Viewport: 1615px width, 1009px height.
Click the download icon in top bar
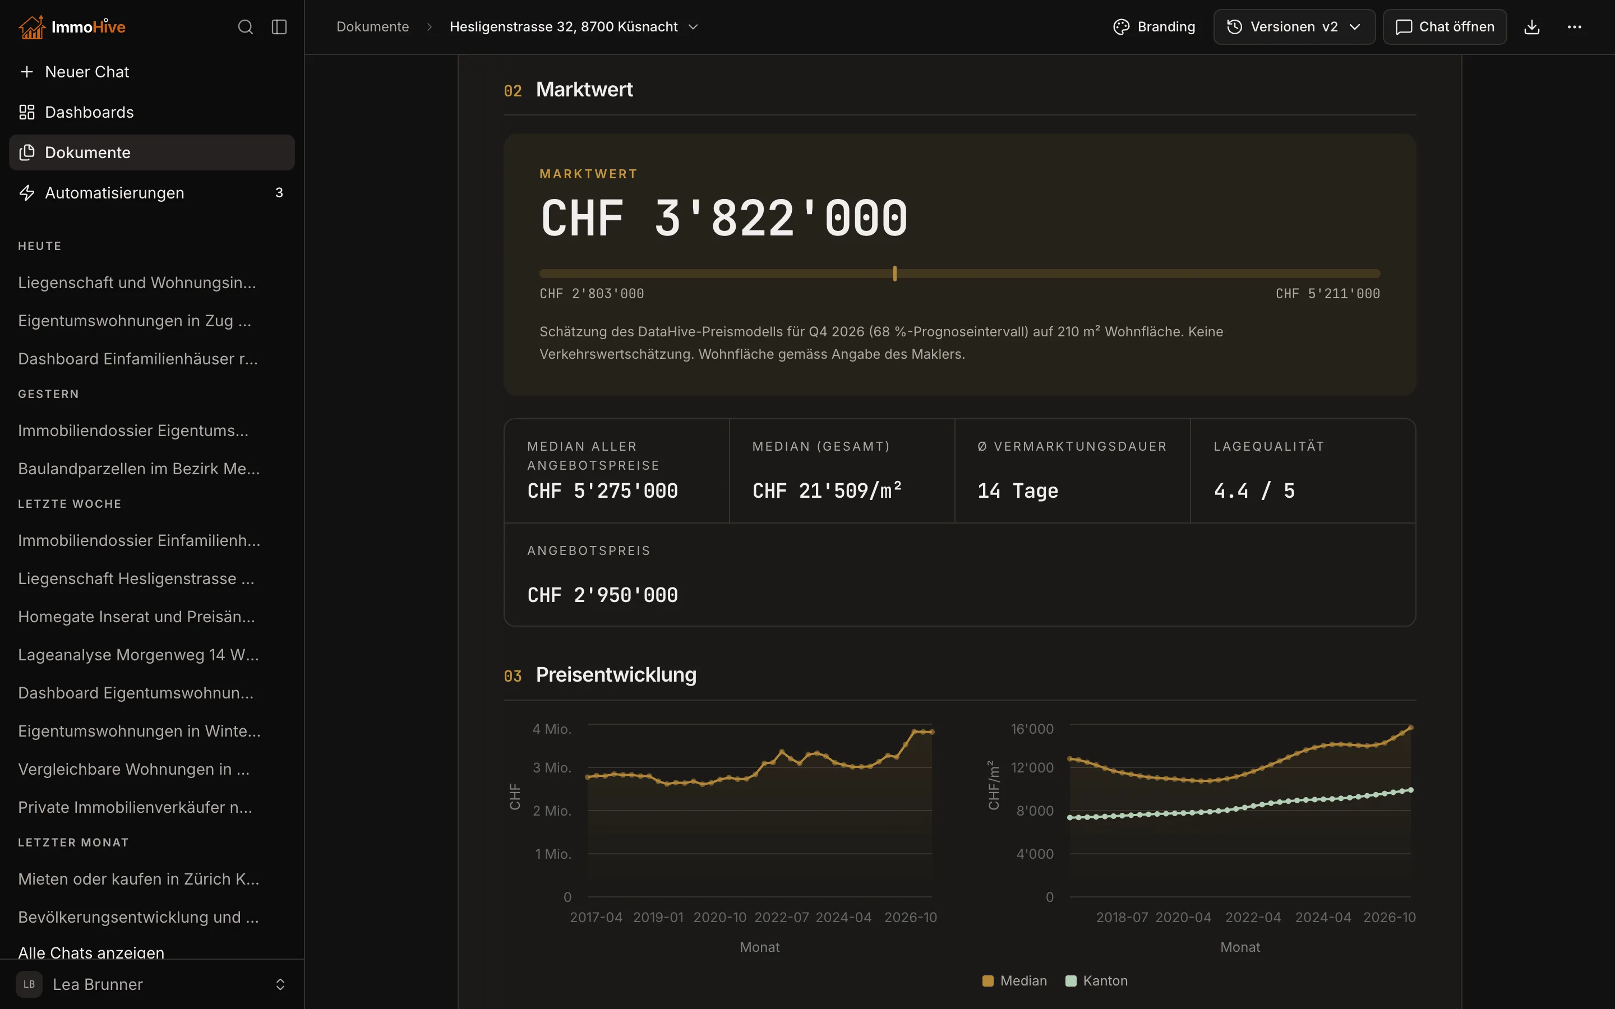1531,27
